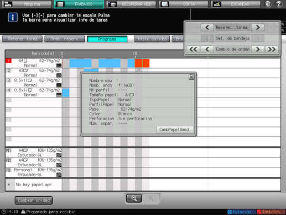Move order one step left arrow

[x=207, y=49]
